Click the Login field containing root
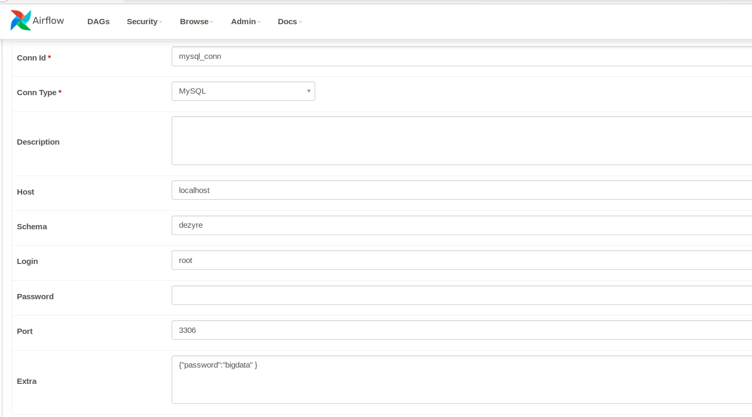Viewport: 752px width, 417px height. pyautogui.click(x=461, y=260)
